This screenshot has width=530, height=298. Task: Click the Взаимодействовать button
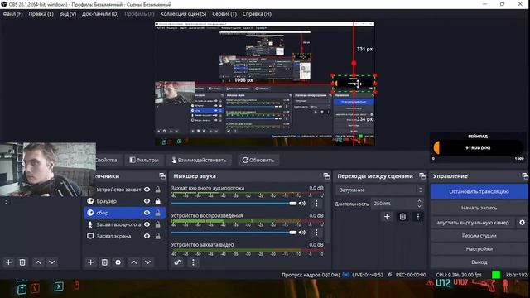pyautogui.click(x=199, y=160)
